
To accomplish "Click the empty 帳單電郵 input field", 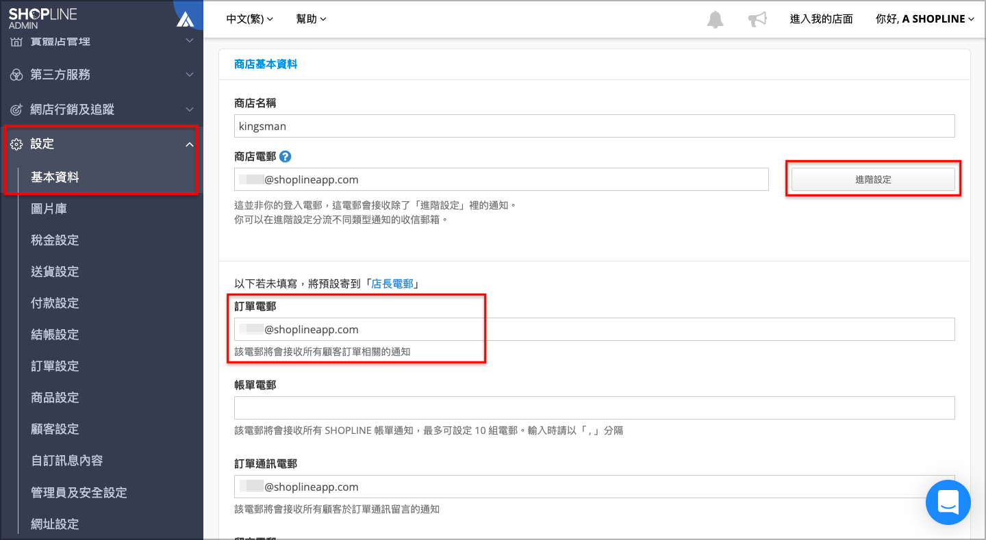I will pyautogui.click(x=594, y=408).
